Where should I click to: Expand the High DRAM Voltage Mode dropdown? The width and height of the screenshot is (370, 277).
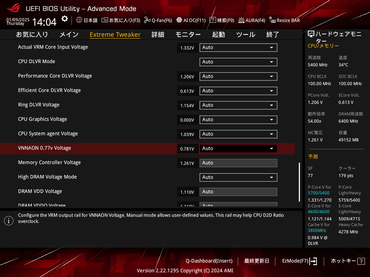click(x=238, y=177)
